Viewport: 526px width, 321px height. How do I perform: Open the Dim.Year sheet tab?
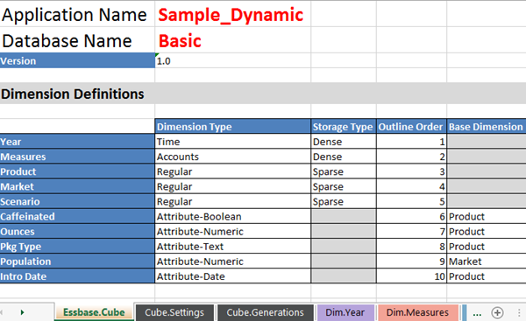pos(345,312)
